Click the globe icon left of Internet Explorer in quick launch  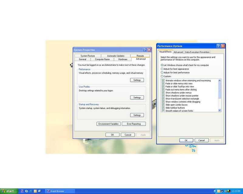pos(26,191)
